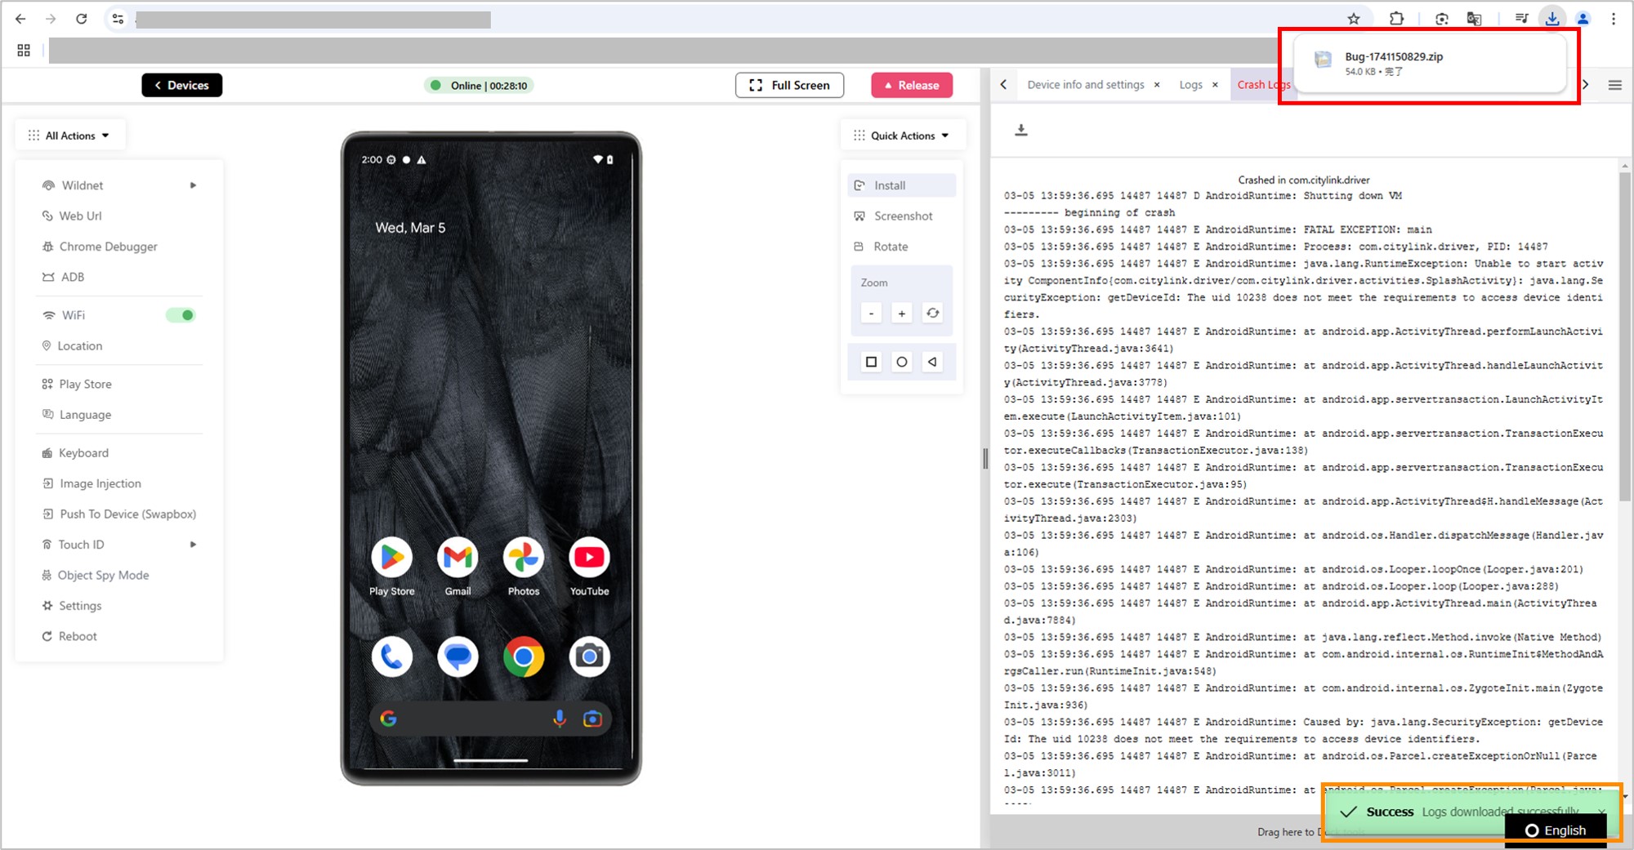Release the device with Release button
Screen dimensions: 1634x850
[x=912, y=85]
